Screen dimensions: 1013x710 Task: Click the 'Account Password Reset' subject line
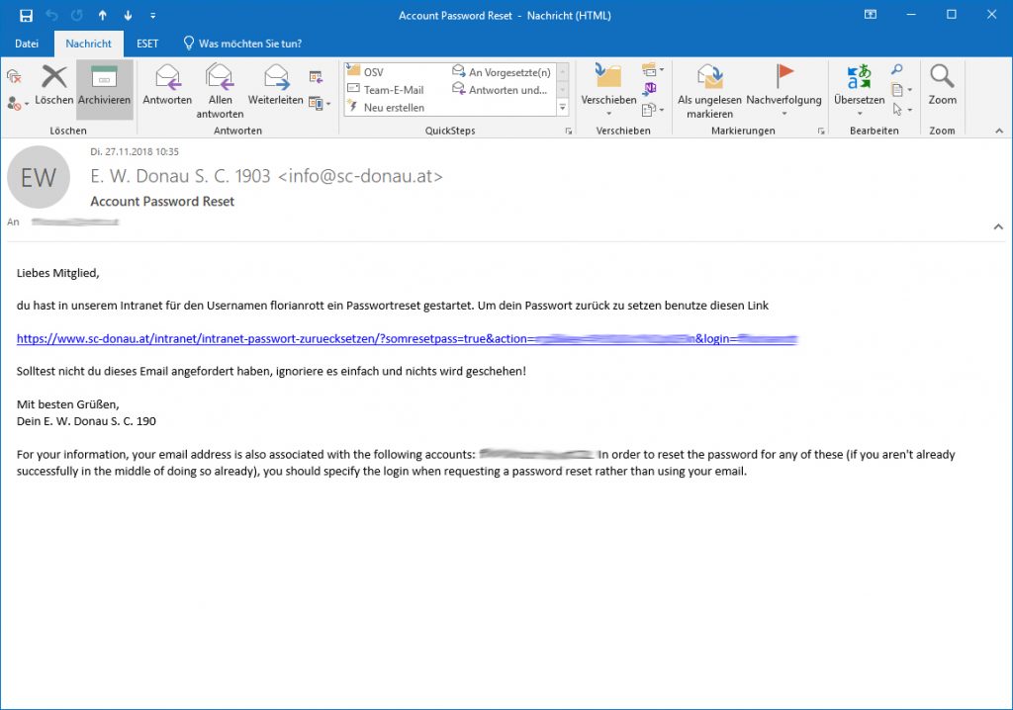click(162, 201)
